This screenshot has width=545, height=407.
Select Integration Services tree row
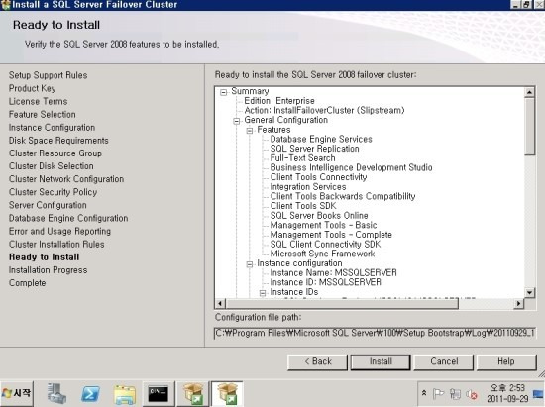pos(308,187)
